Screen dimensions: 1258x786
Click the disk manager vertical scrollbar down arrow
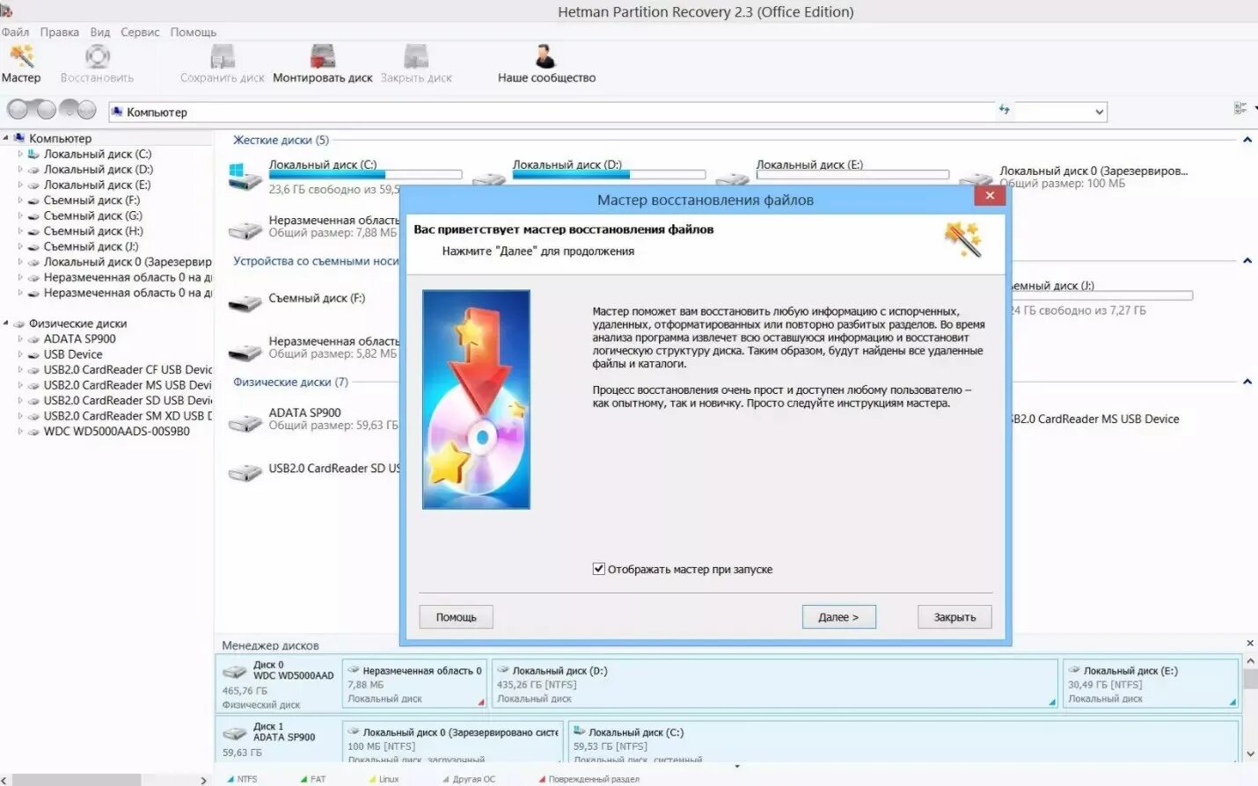click(1250, 754)
